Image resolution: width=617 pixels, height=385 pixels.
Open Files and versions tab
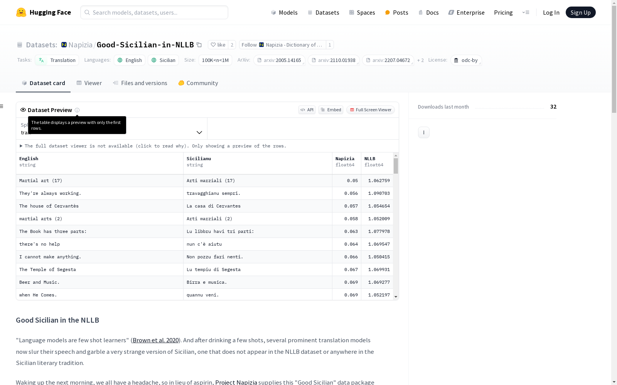(x=140, y=83)
